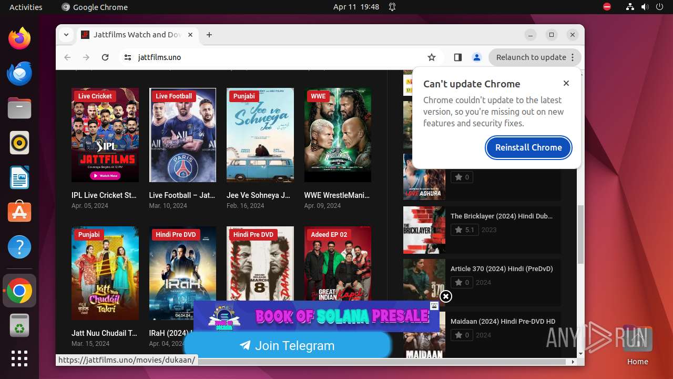Open Jee Ve Sohneya Jee poster

(x=260, y=135)
